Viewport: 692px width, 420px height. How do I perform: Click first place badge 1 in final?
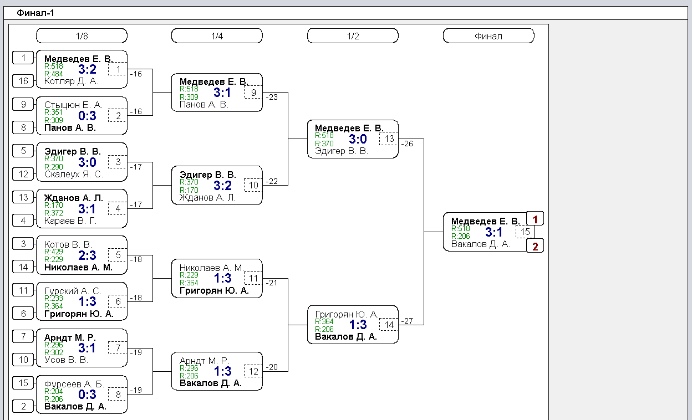click(x=535, y=218)
